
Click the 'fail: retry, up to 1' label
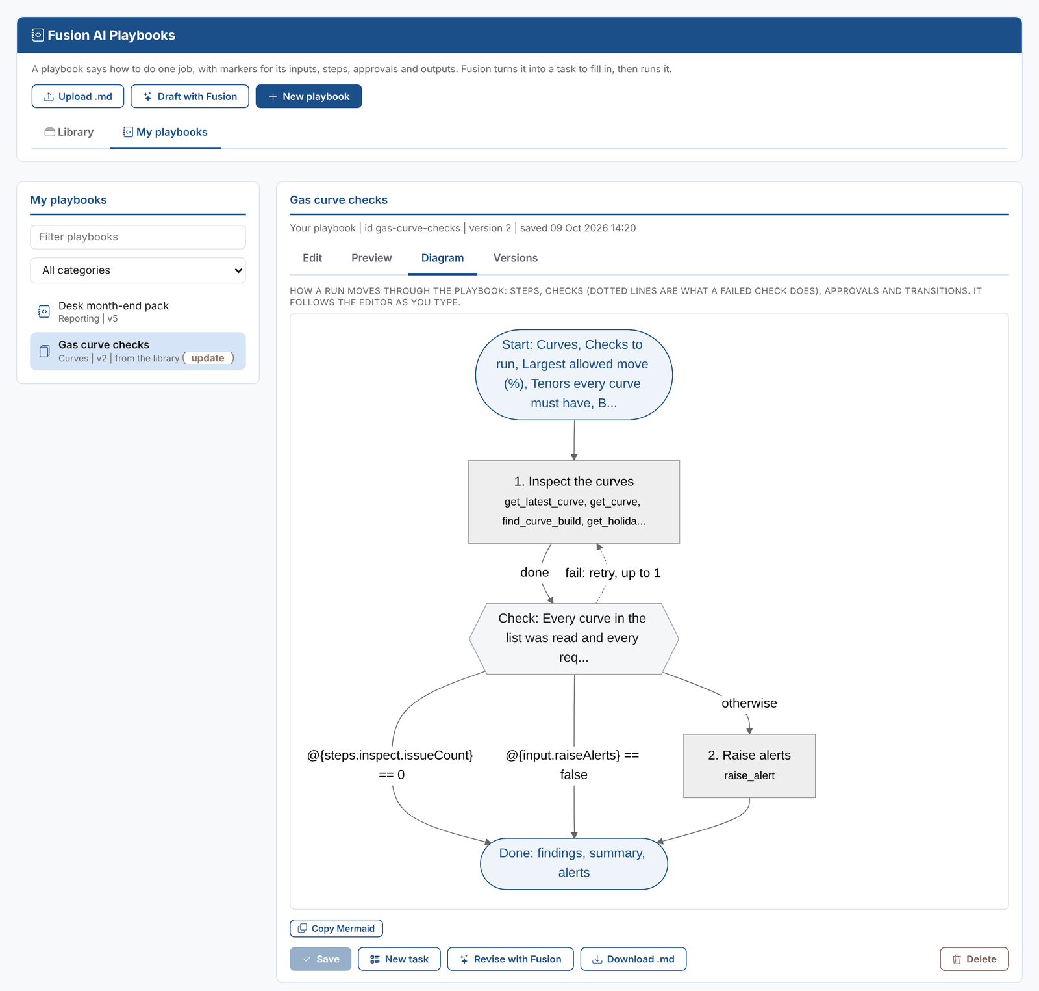pos(613,573)
